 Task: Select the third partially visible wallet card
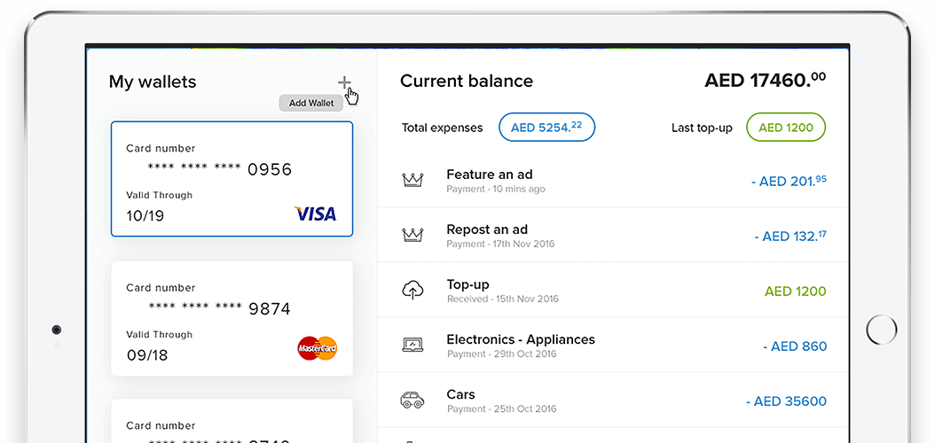(x=232, y=421)
